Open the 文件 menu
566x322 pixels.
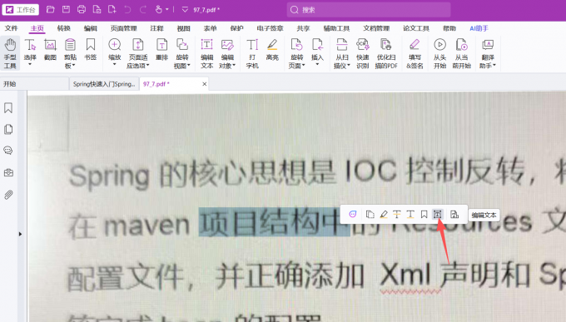click(x=11, y=28)
